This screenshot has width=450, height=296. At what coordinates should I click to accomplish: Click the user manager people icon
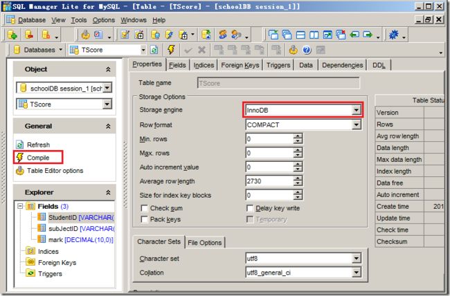pos(236,35)
